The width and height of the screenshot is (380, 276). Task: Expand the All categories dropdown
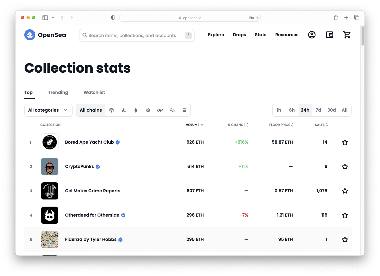[48, 110]
